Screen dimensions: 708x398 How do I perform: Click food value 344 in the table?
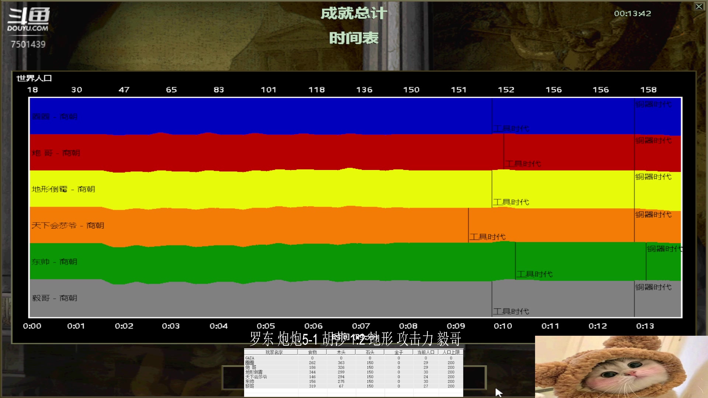pos(312,372)
